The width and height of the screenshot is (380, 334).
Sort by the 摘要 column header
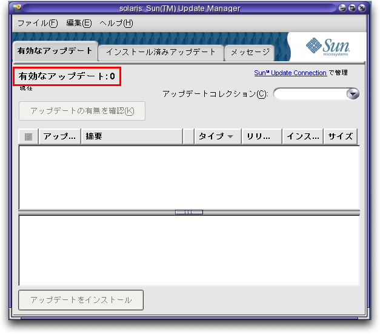(x=132, y=136)
